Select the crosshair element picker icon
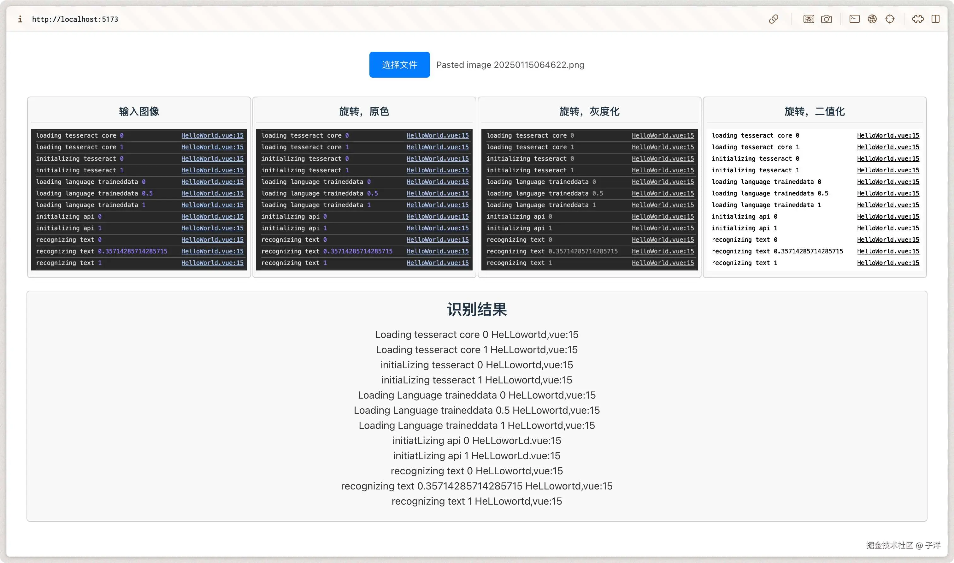Screen dimensions: 954x563 (x=890, y=19)
